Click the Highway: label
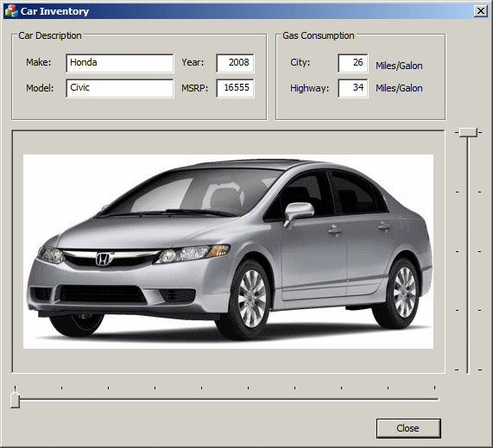 pos(309,88)
